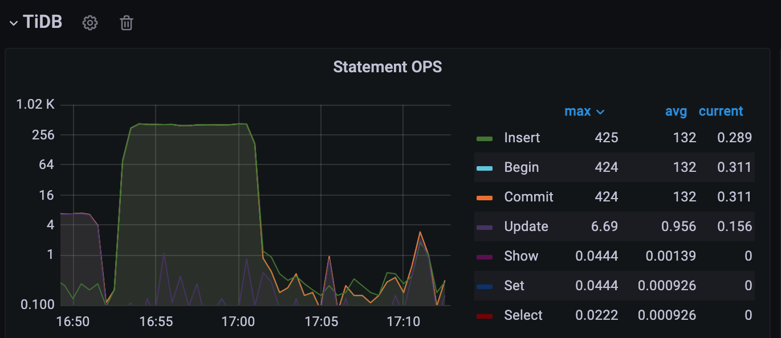The width and height of the screenshot is (781, 338).
Task: Select the Show series legend label
Action: tap(521, 256)
